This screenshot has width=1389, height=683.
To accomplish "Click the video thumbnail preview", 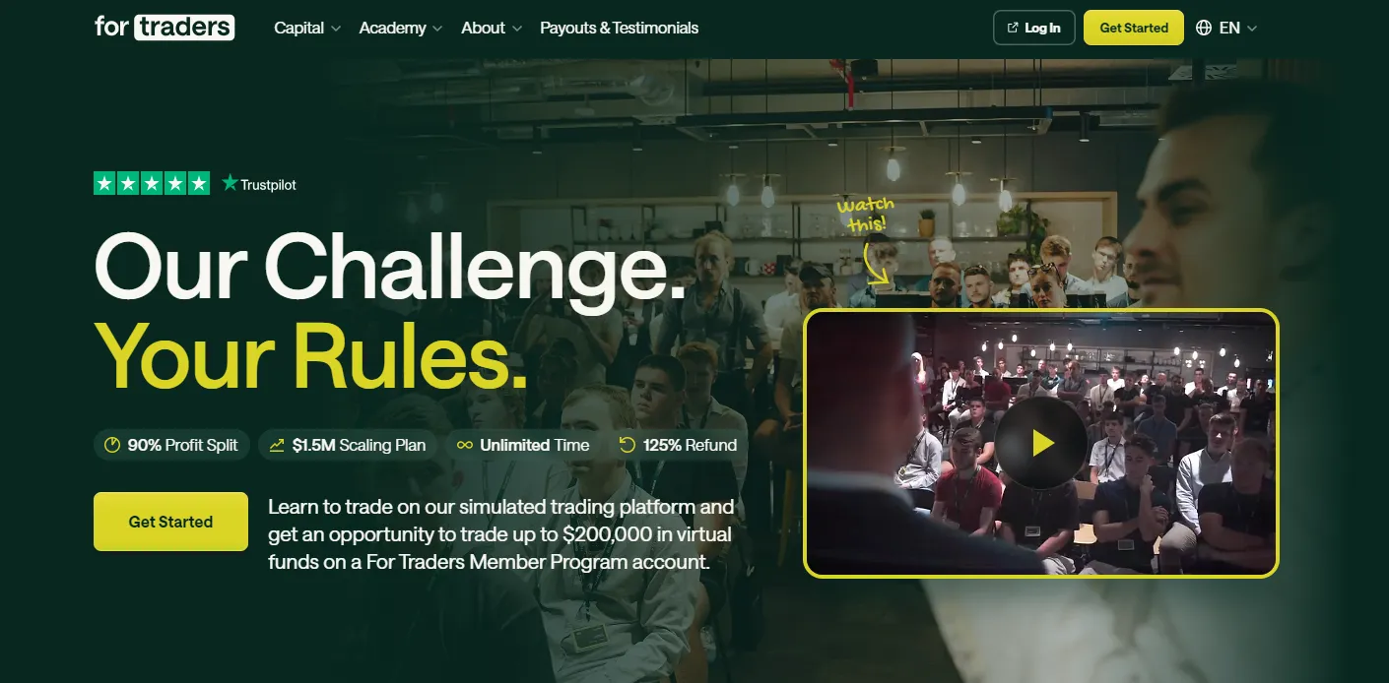I will tap(1041, 443).
